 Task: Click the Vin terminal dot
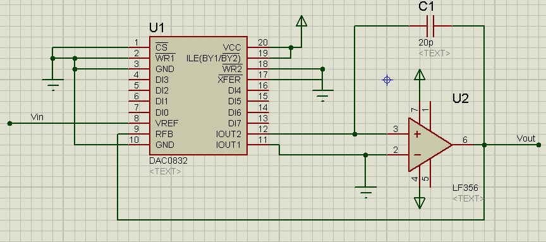[9, 123]
